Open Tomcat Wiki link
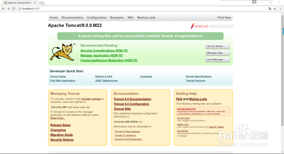 click(122, 109)
